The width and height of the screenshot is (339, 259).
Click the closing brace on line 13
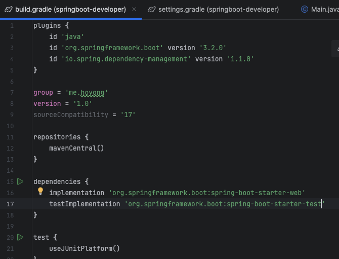click(x=35, y=159)
